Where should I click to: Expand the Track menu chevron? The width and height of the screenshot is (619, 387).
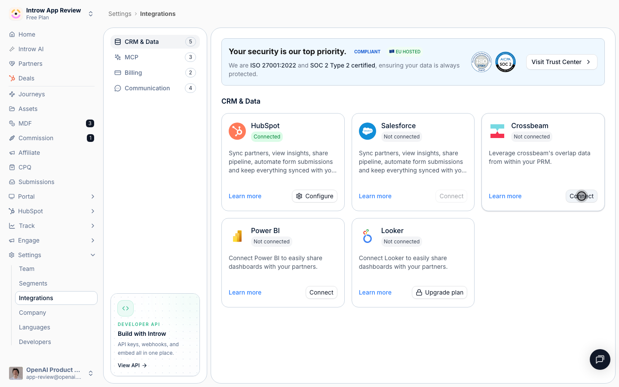click(93, 226)
